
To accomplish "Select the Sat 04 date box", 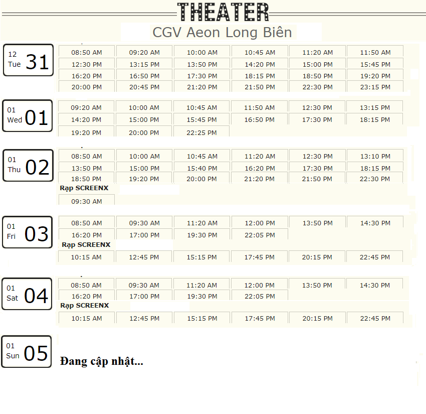I will pos(27,294).
